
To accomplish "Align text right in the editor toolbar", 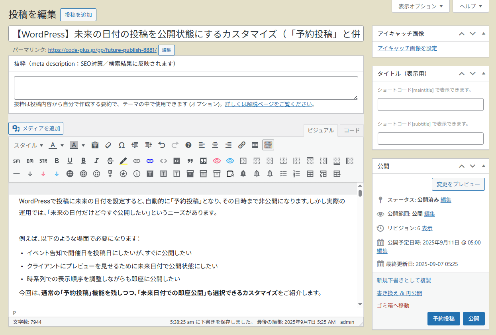I will tap(228, 145).
